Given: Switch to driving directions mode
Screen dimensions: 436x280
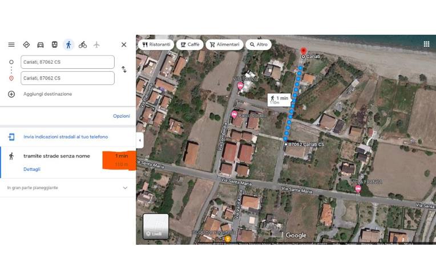Looking at the screenshot, I should 41,44.
